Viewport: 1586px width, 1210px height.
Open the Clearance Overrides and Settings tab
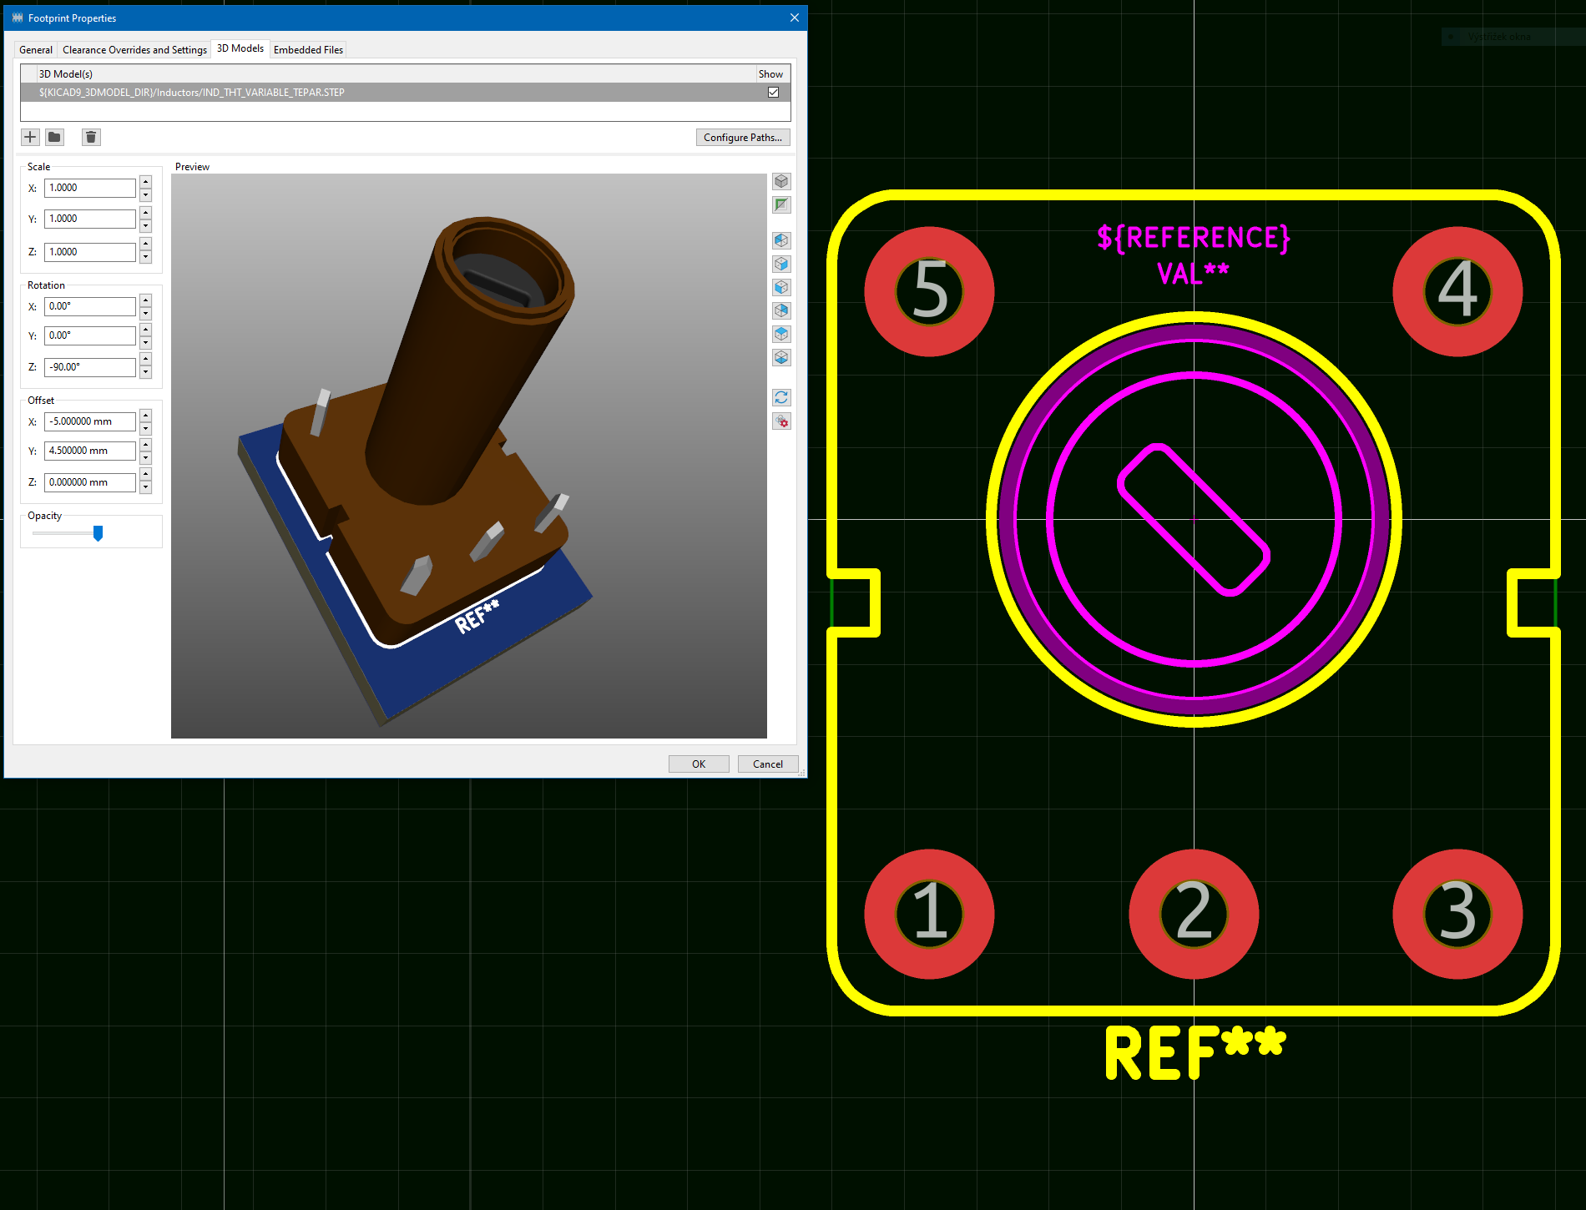click(134, 49)
